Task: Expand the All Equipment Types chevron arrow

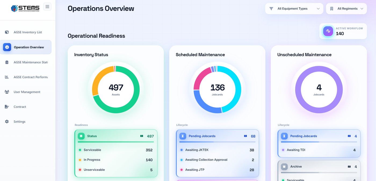Action: coord(318,9)
